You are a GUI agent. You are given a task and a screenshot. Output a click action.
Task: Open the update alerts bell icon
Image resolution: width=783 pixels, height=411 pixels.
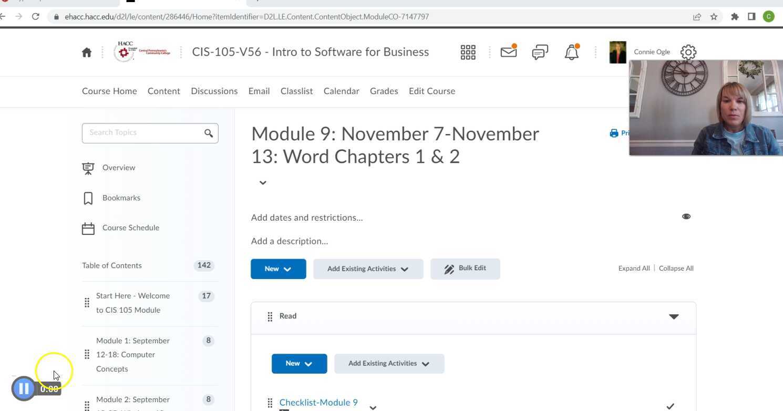pyautogui.click(x=571, y=52)
